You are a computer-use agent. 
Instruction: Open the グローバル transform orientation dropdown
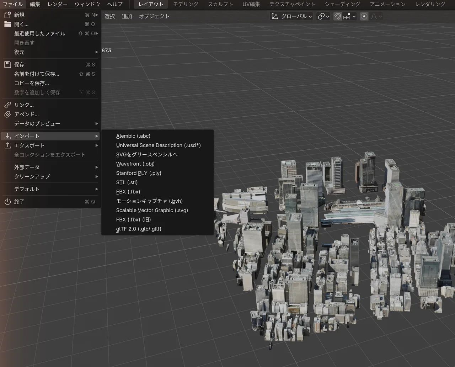(292, 16)
